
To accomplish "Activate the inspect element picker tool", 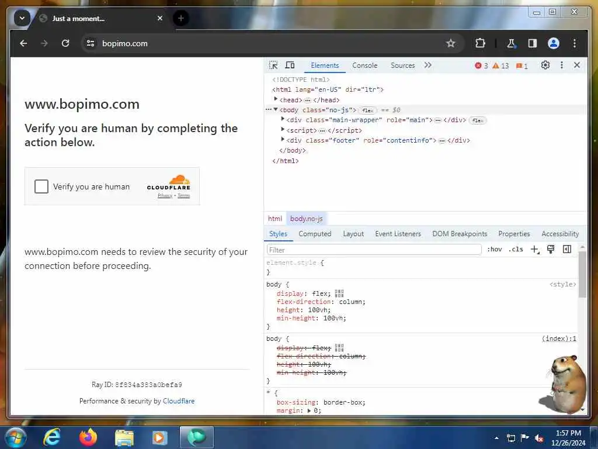I will coord(273,65).
